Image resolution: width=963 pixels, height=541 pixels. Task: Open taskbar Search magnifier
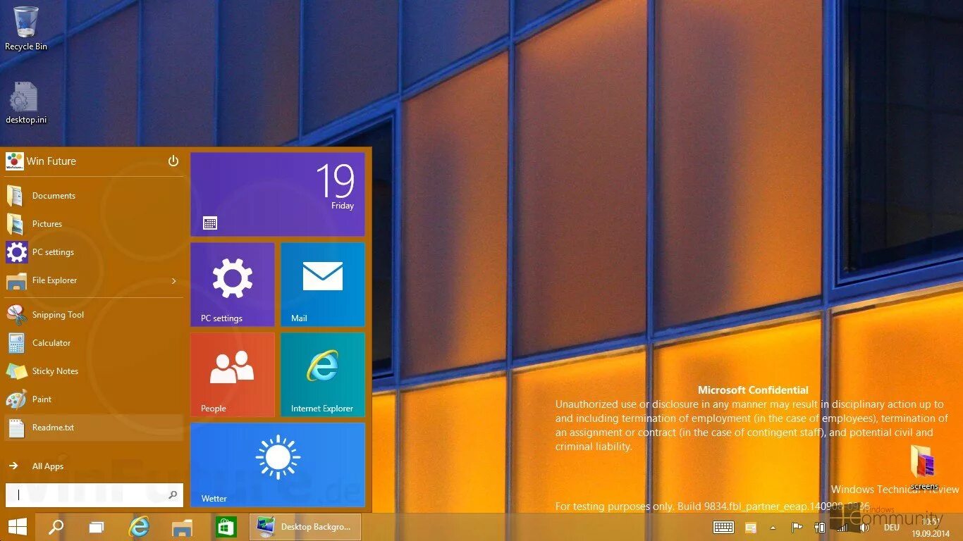click(x=56, y=527)
